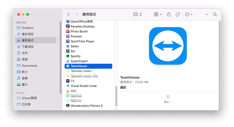Open 音樂 in the sidebar
Image resolution: width=234 pixels, height=127 pixels.
click(36, 78)
